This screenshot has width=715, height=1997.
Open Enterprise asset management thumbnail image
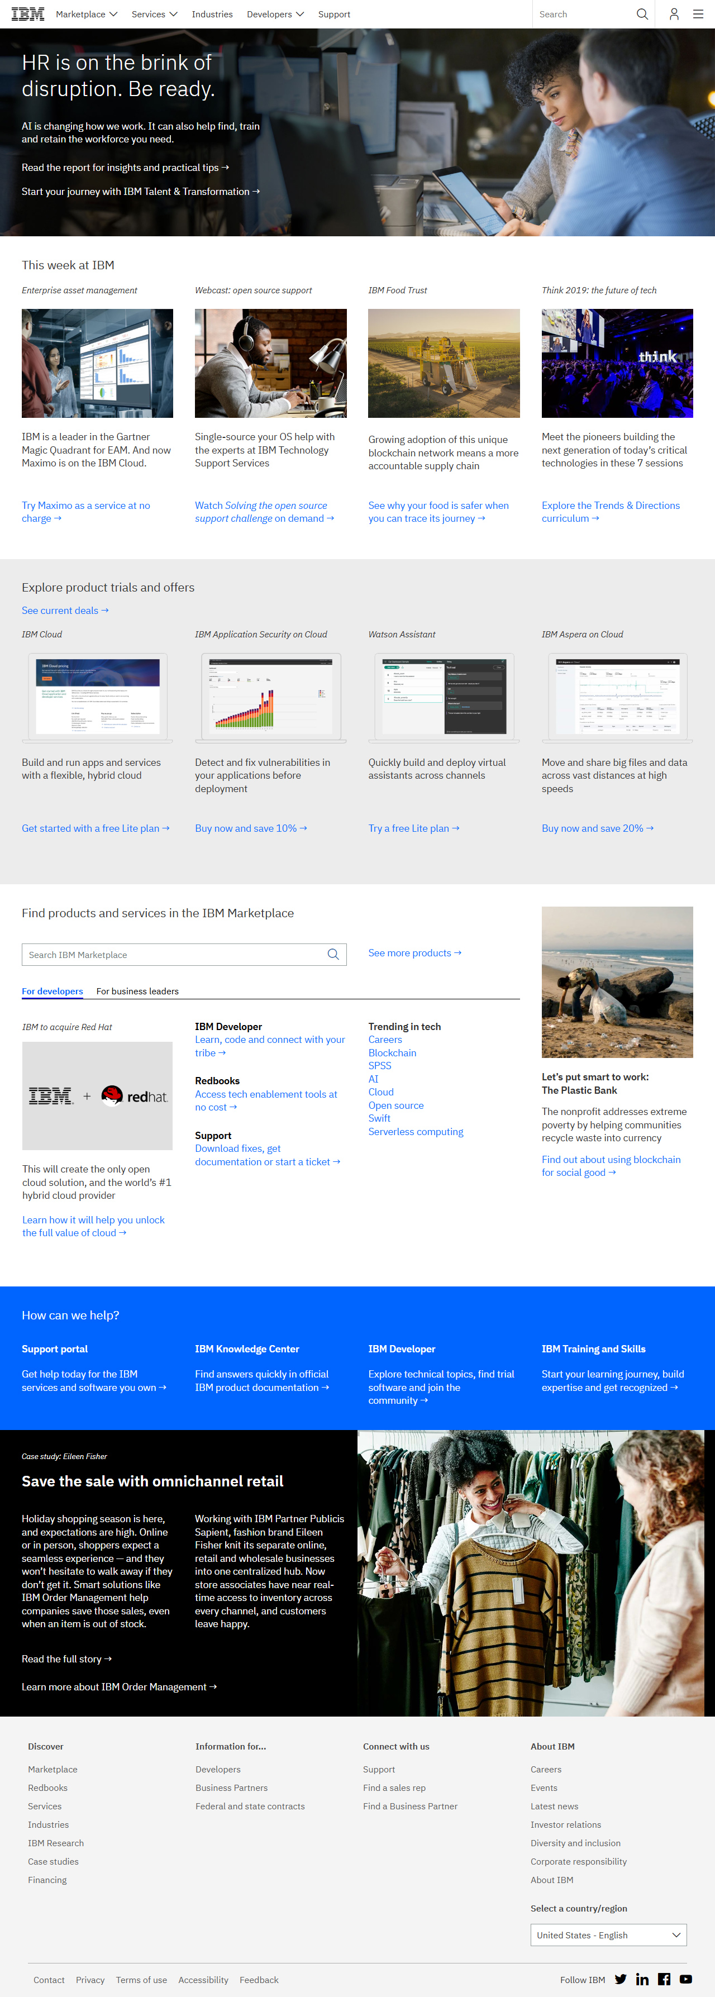click(97, 363)
